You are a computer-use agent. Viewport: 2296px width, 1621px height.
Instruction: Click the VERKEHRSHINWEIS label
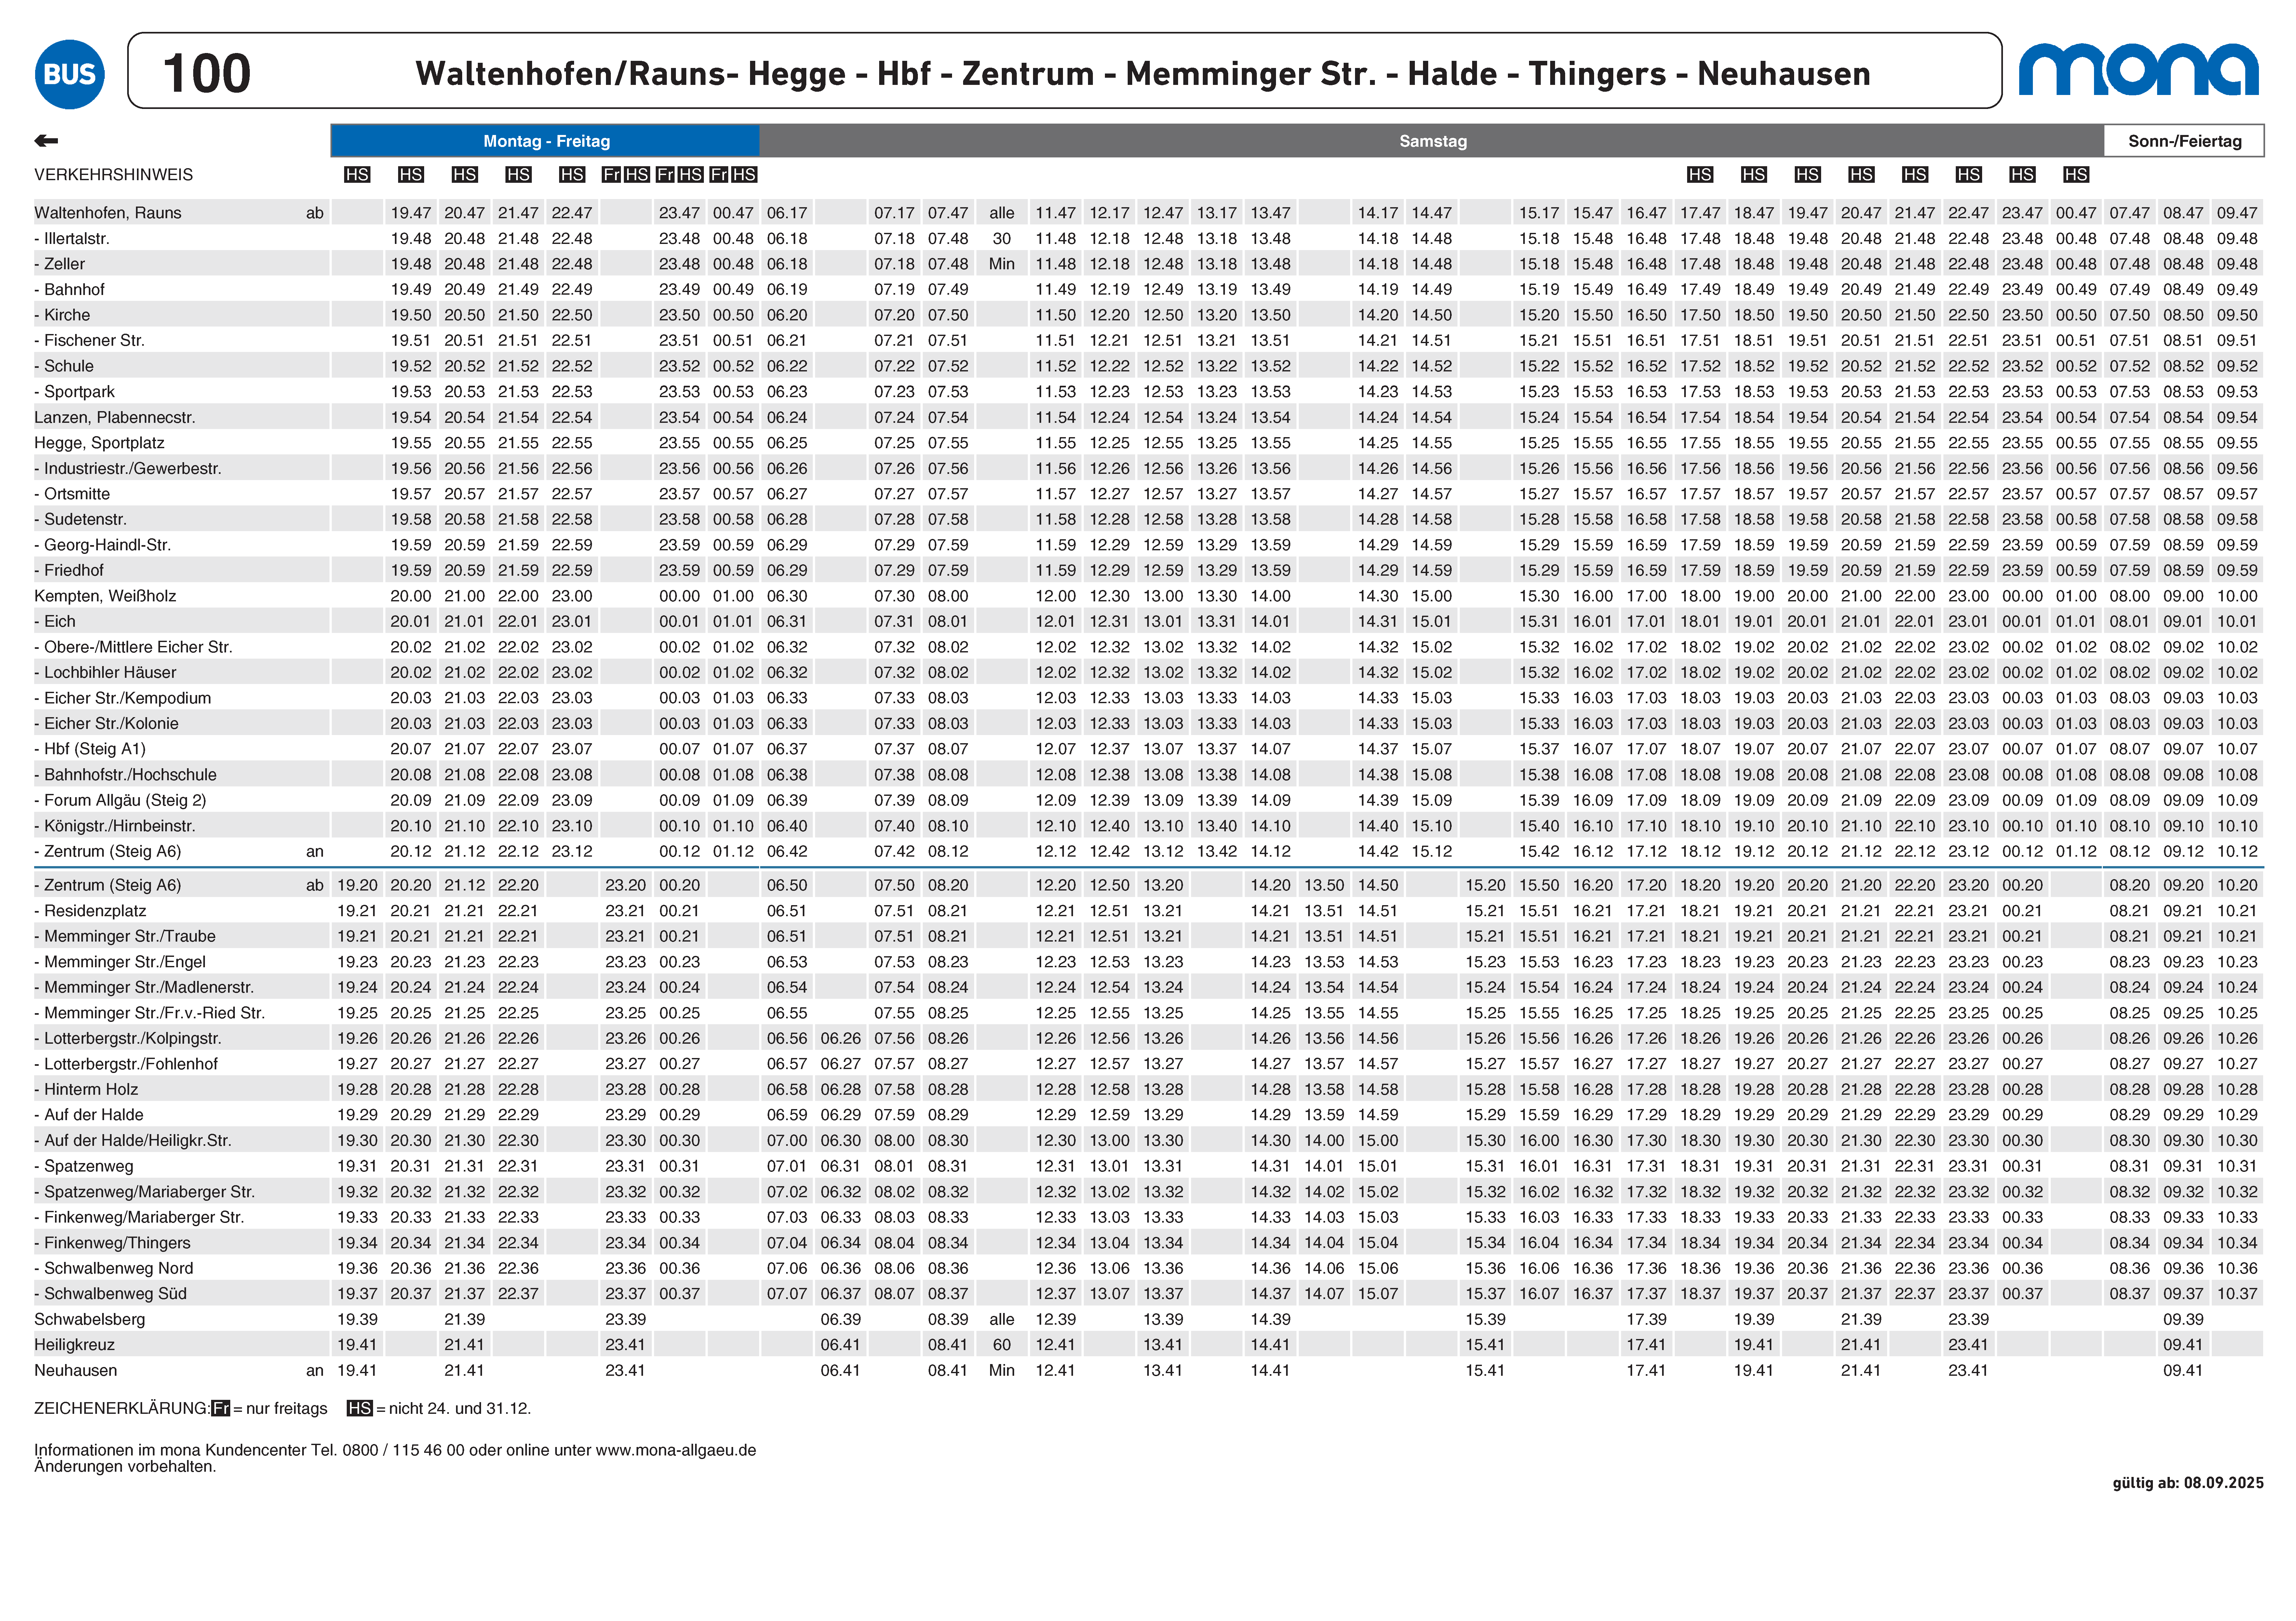(114, 175)
